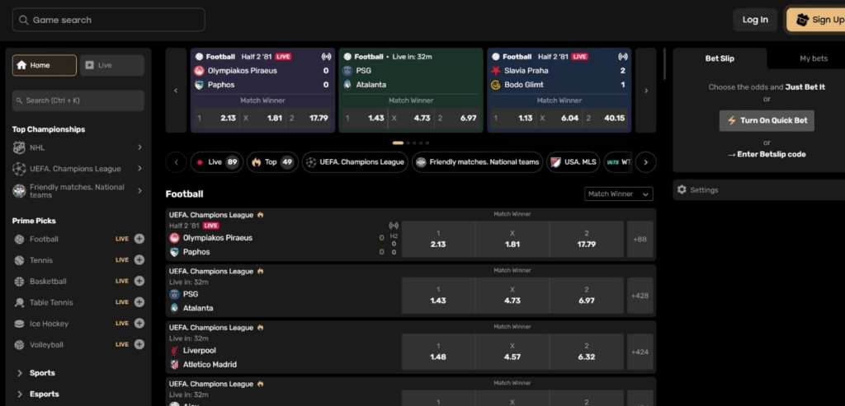Open the Match Winner dropdown
This screenshot has width=845, height=406.
click(x=618, y=194)
